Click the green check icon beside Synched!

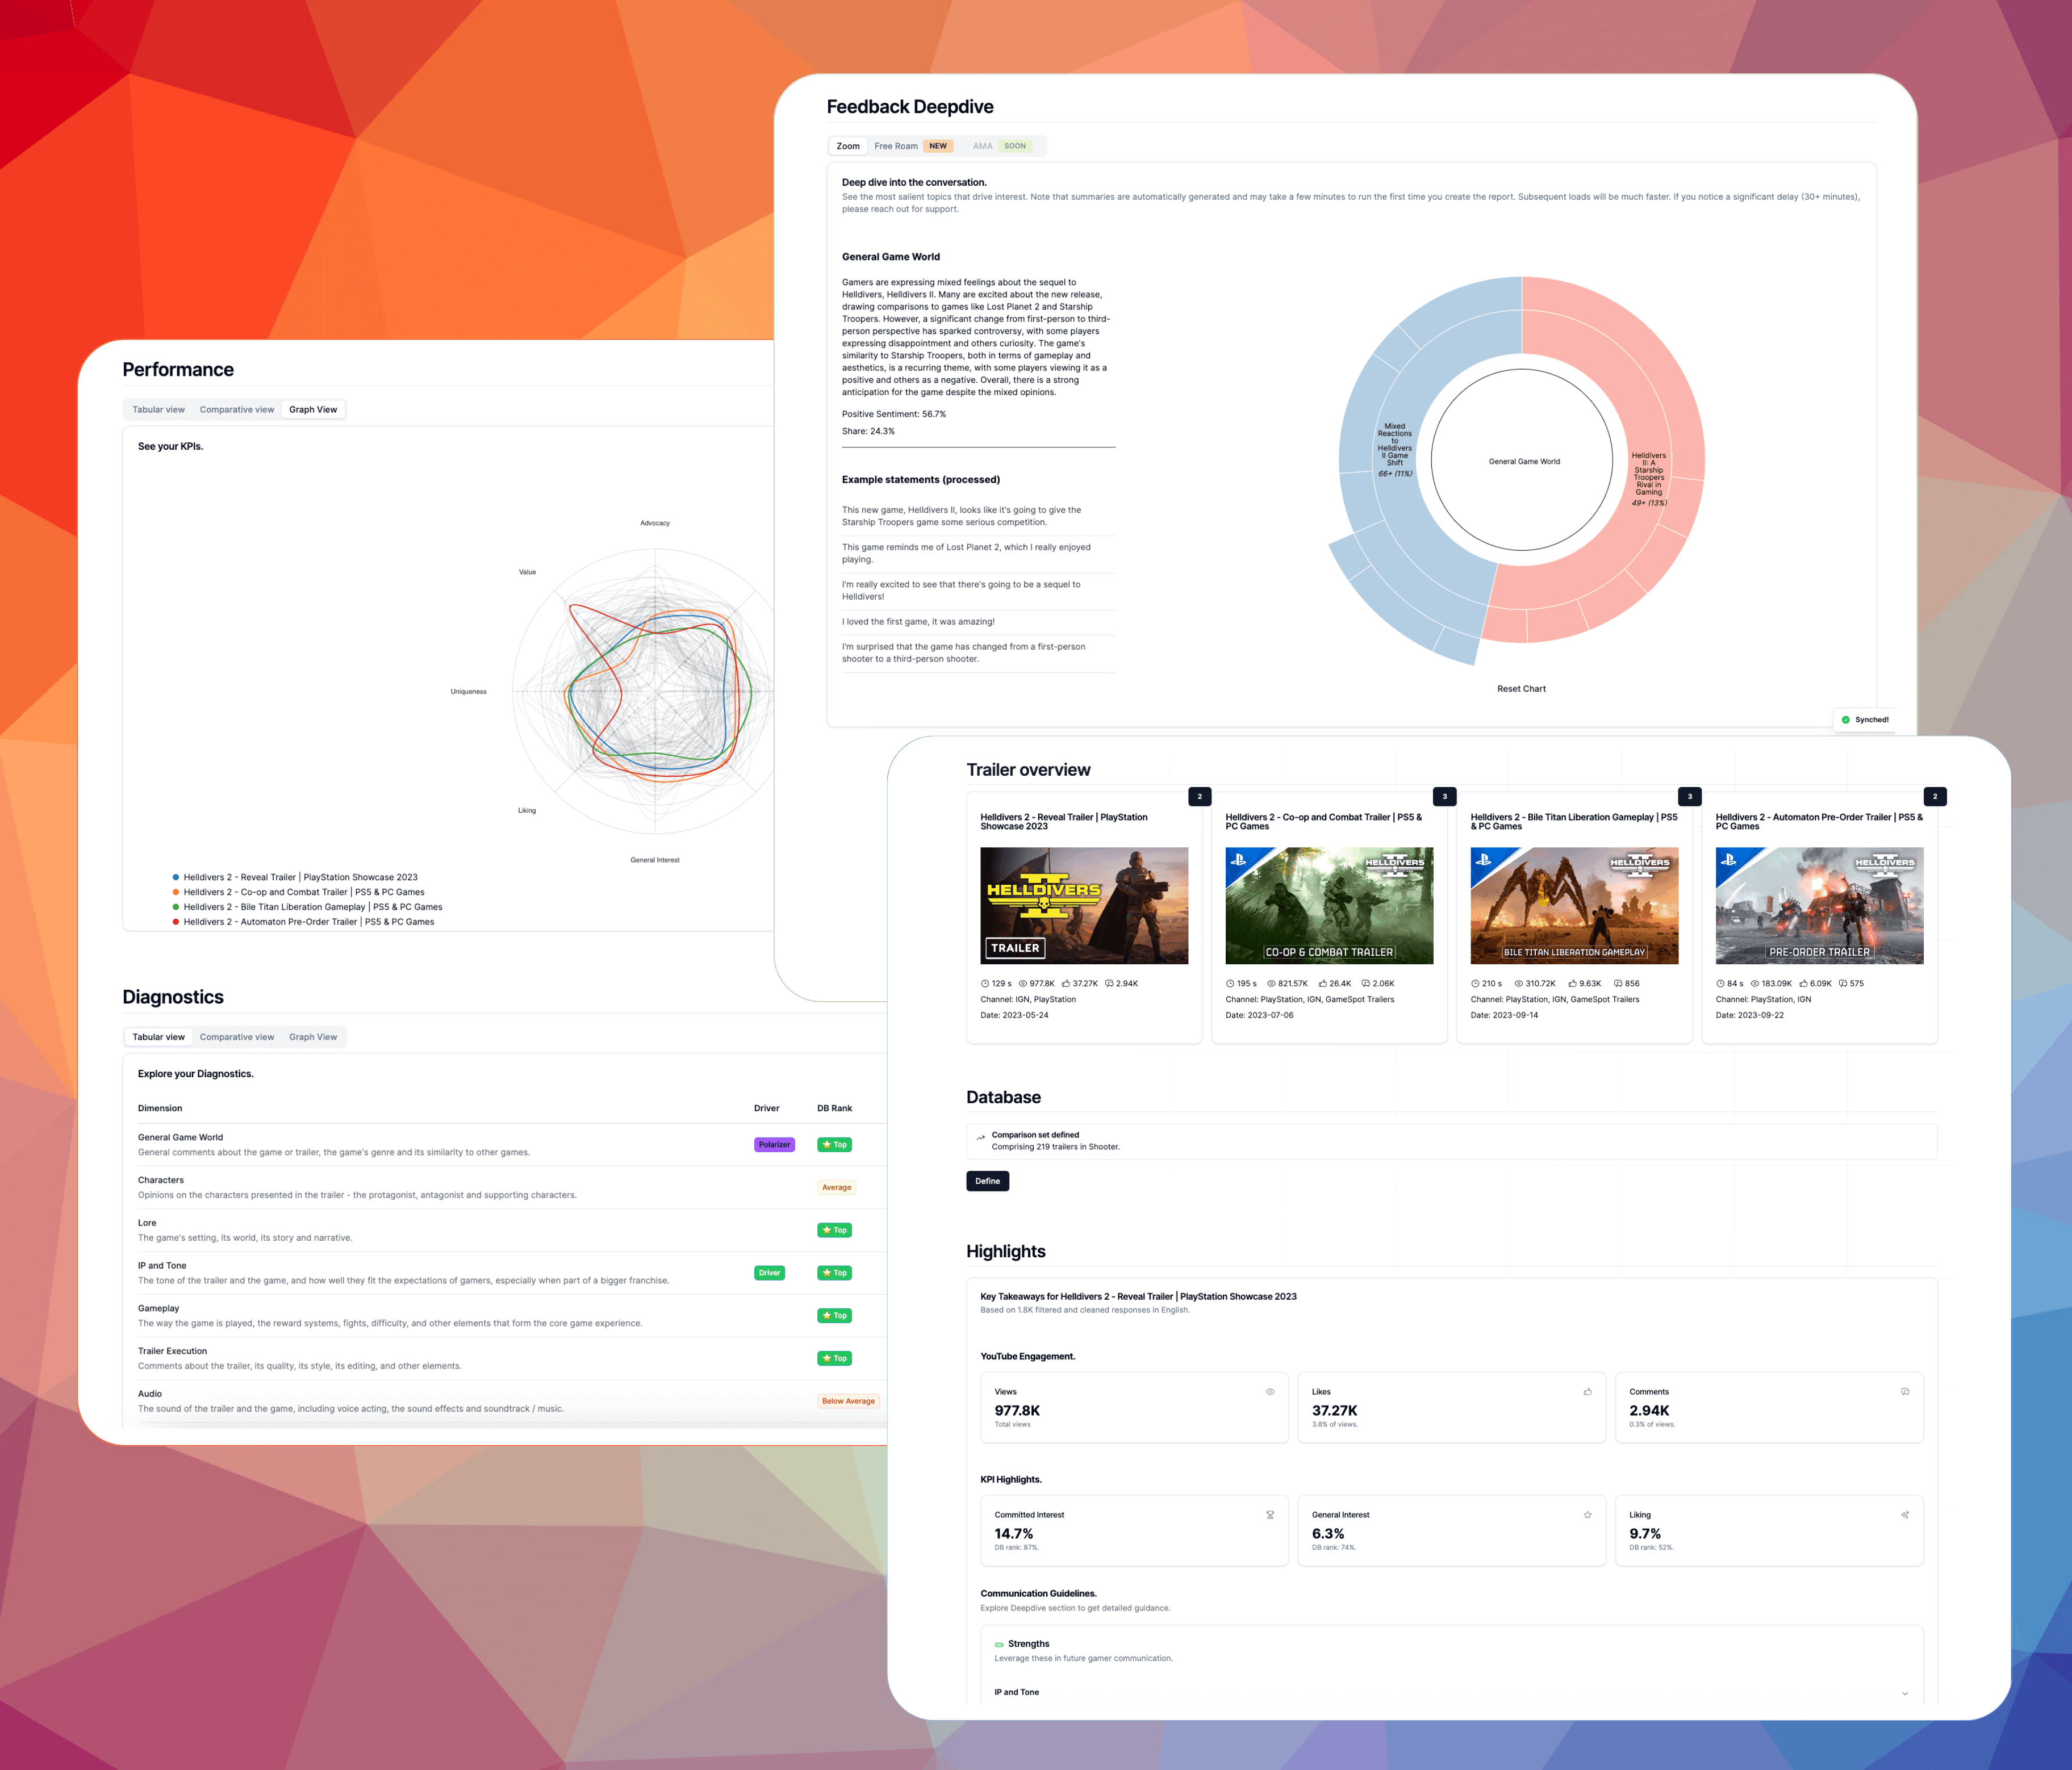1846,720
